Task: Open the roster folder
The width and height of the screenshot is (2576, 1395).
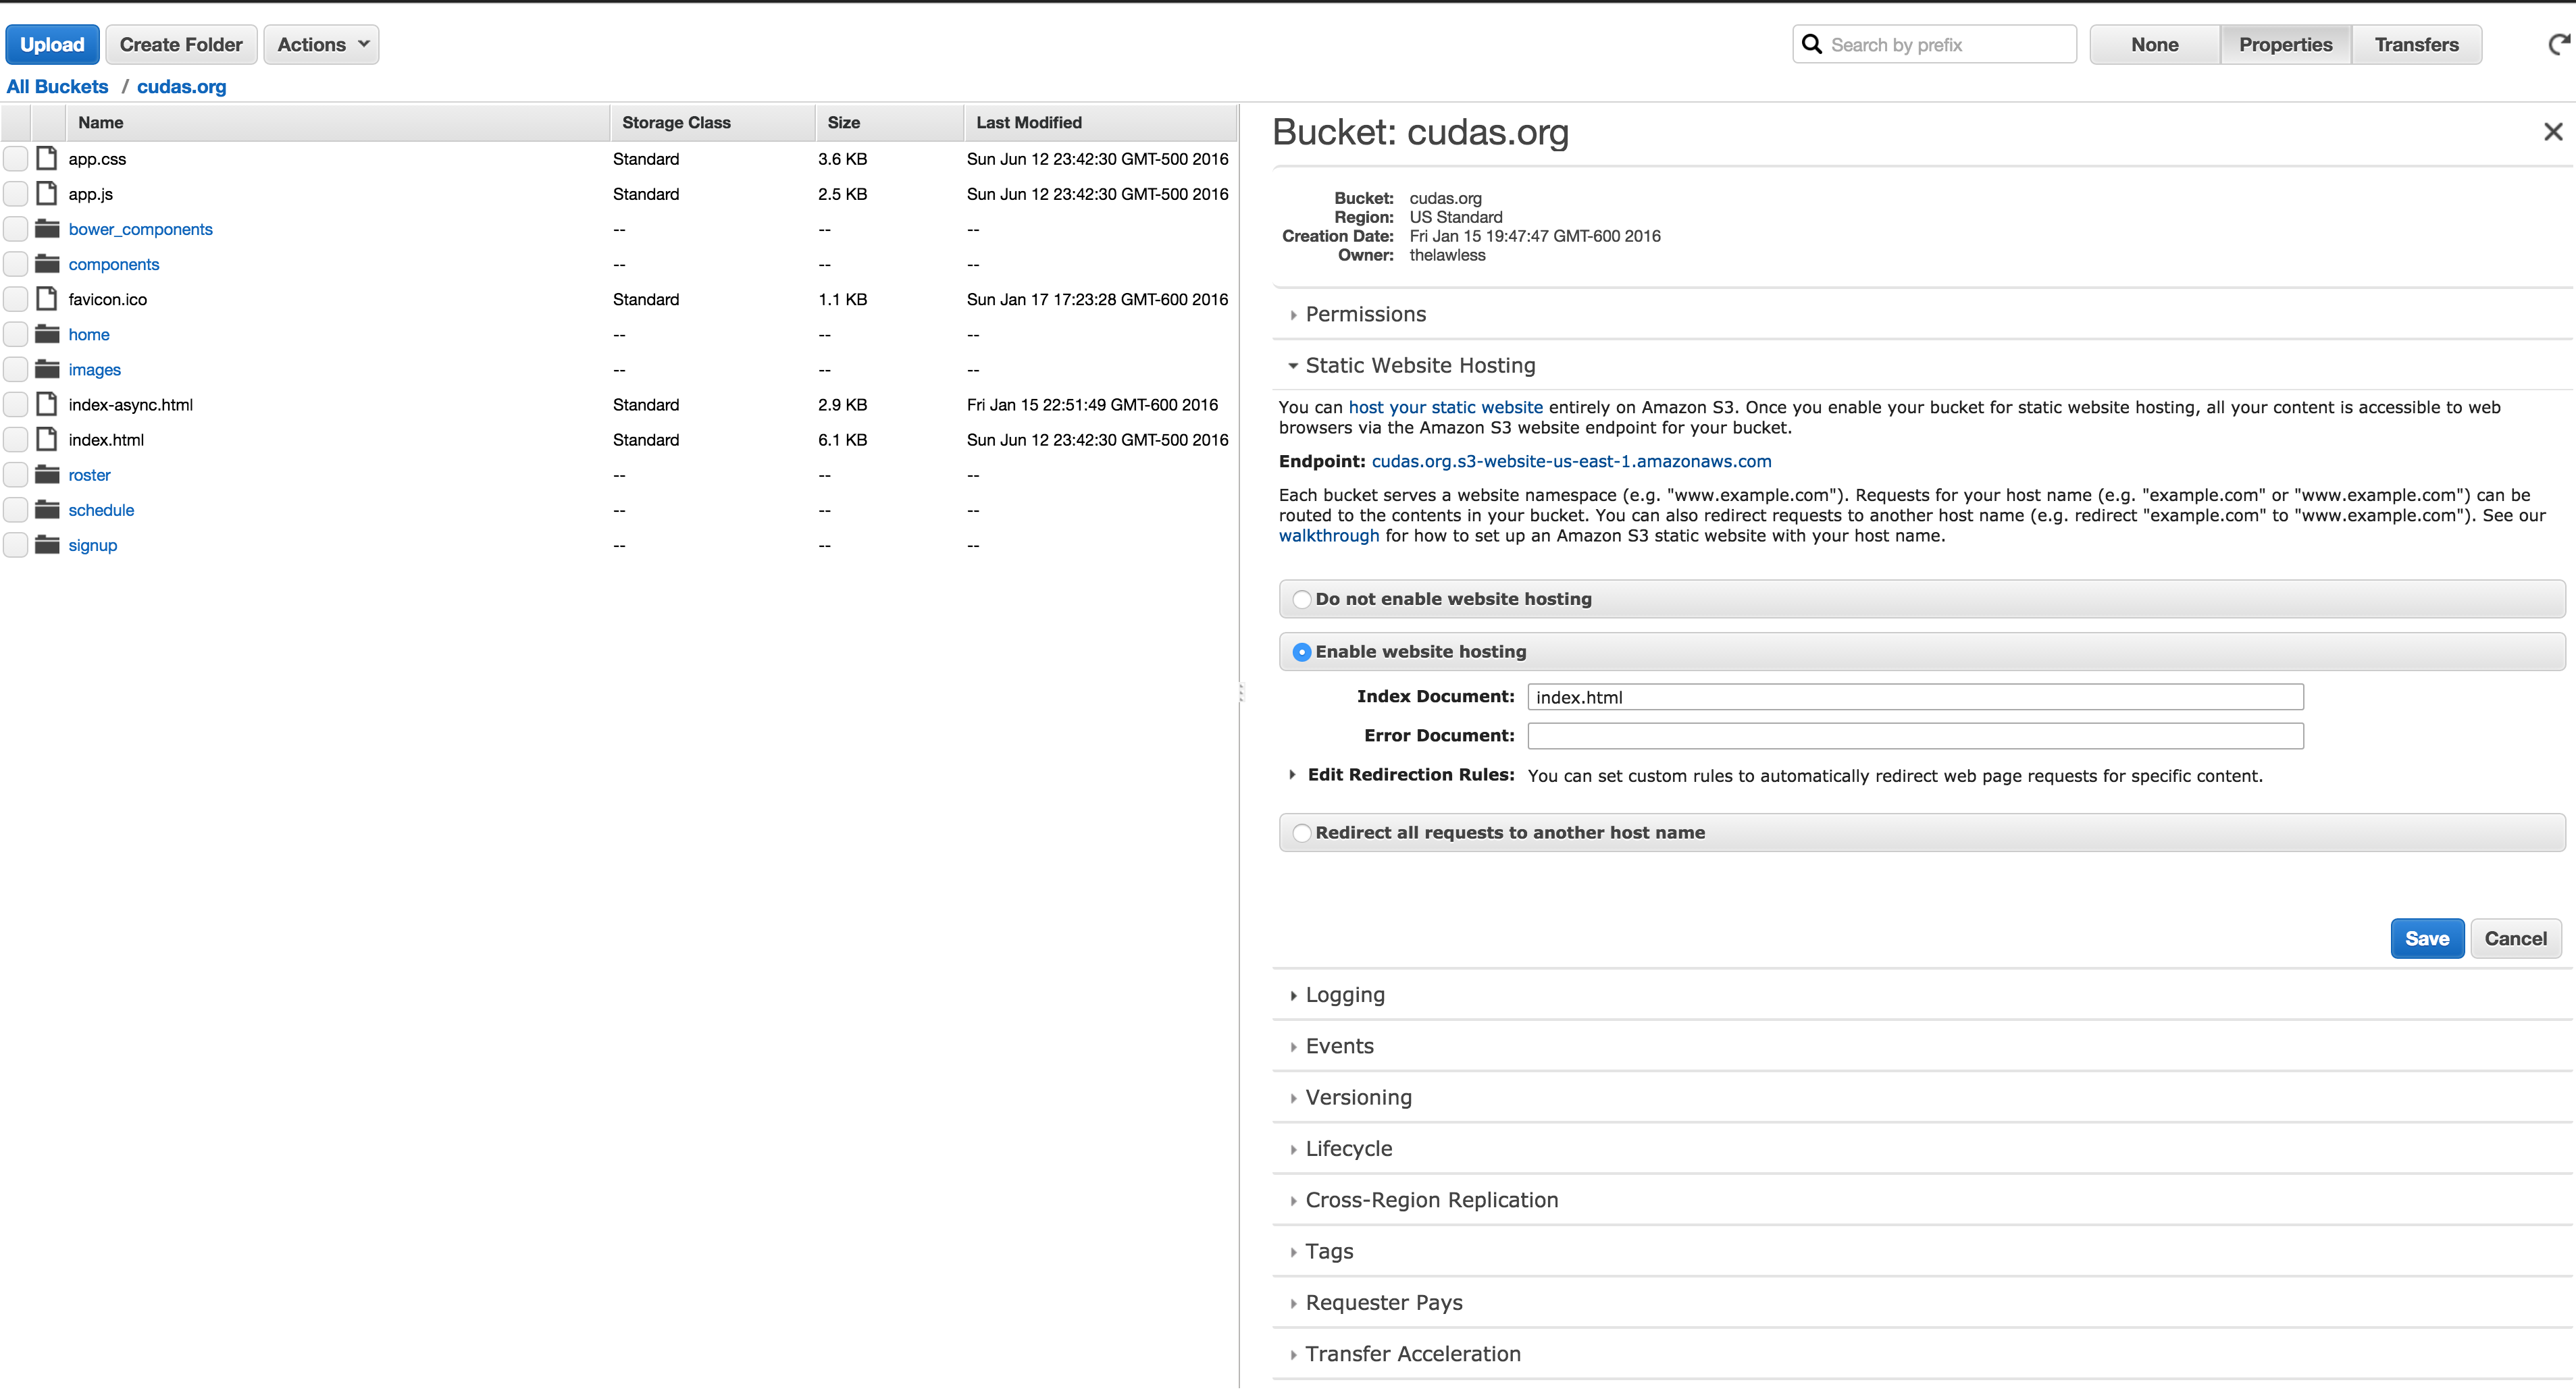Action: 89,475
